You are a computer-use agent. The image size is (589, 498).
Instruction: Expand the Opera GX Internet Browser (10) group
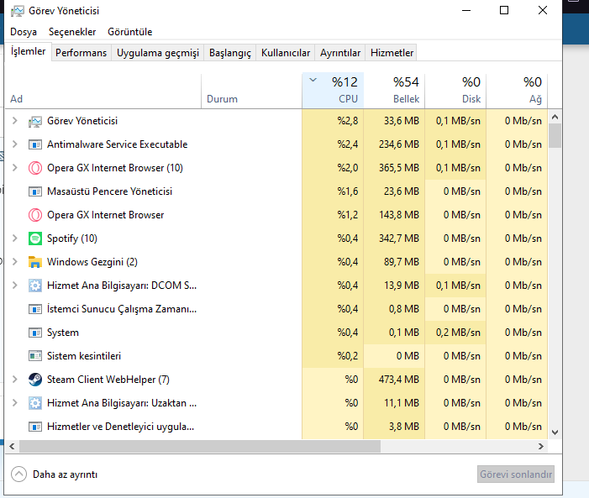click(x=14, y=167)
